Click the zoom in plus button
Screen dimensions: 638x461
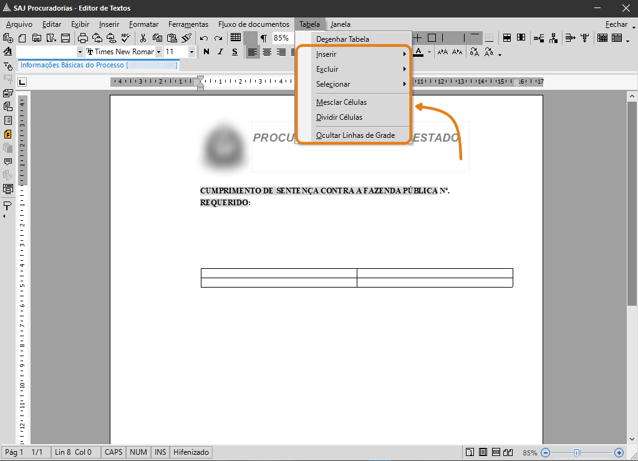point(619,452)
